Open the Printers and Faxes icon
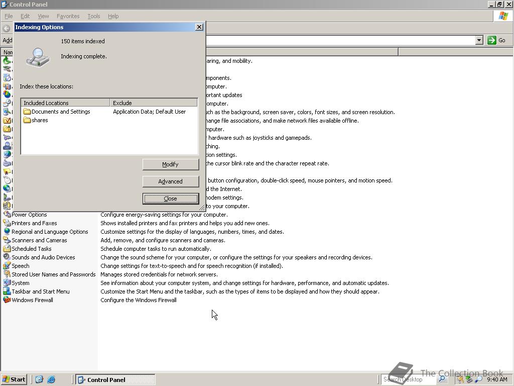The height and width of the screenshot is (386, 514). 7,223
